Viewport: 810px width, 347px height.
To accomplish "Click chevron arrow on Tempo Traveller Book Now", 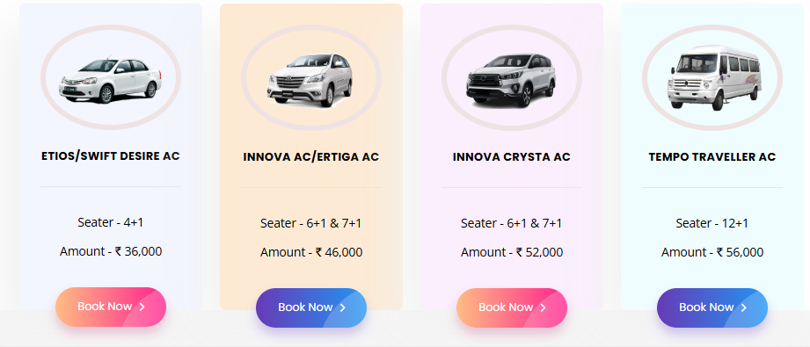I will pyautogui.click(x=743, y=308).
